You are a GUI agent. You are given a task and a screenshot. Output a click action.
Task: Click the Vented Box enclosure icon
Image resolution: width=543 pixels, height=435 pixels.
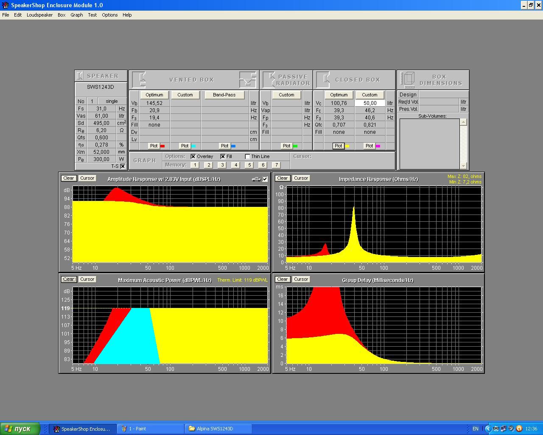tap(140, 80)
